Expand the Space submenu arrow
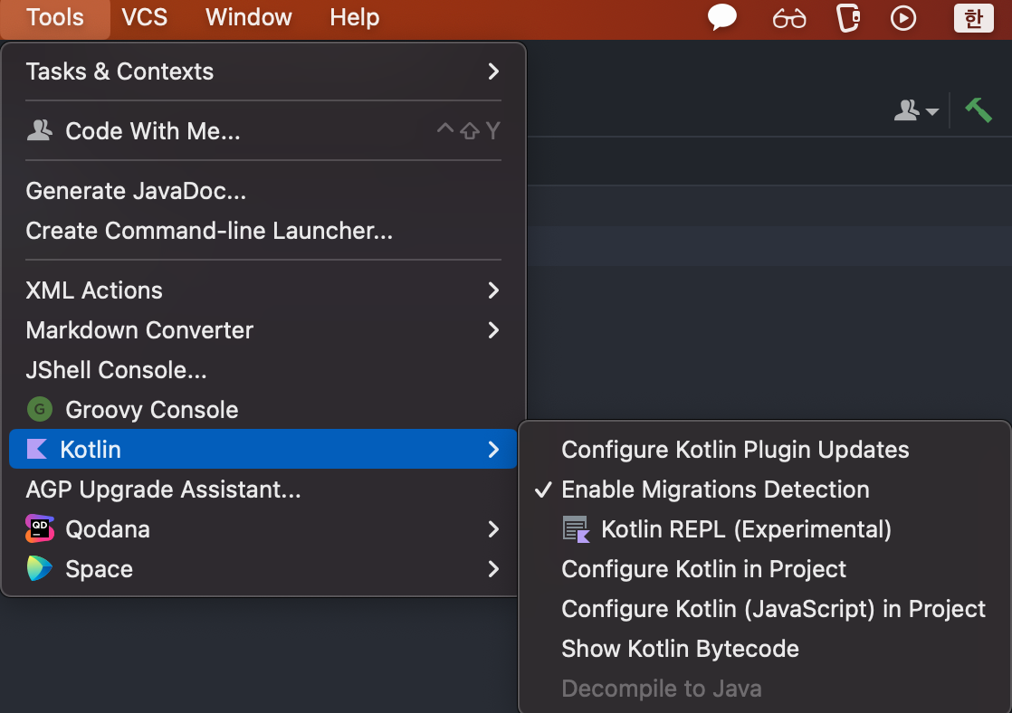The image size is (1012, 713). (x=493, y=569)
